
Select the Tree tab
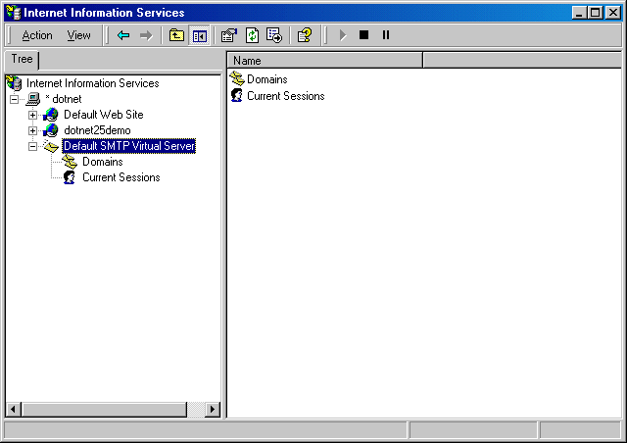(22, 60)
